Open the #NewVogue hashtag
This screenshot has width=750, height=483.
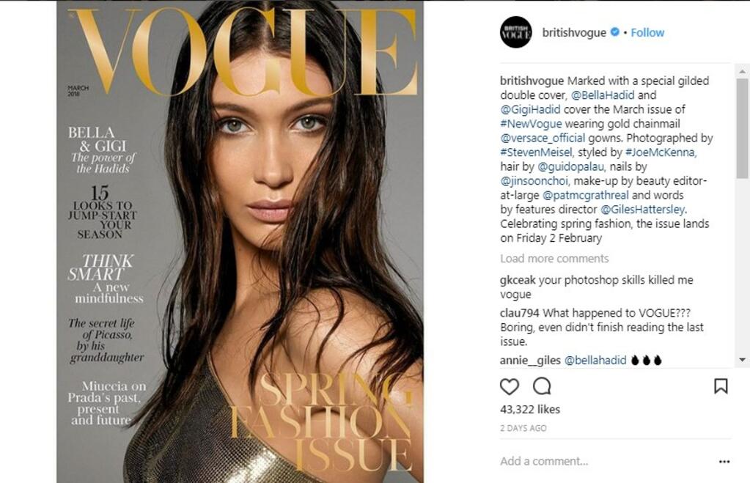coord(531,124)
